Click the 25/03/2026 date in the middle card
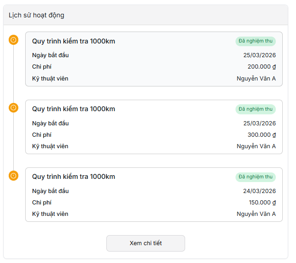 pyautogui.click(x=259, y=123)
